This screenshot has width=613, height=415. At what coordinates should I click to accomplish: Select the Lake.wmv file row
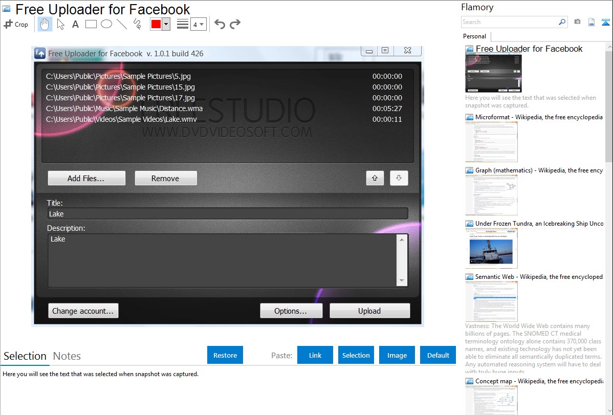click(x=224, y=119)
